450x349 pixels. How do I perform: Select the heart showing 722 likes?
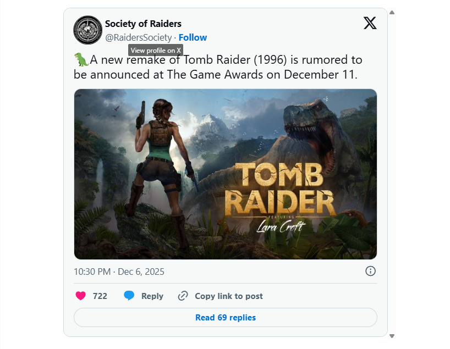click(x=80, y=296)
